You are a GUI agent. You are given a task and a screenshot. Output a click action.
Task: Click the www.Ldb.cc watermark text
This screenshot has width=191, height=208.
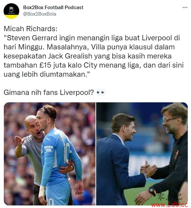coord(169,204)
